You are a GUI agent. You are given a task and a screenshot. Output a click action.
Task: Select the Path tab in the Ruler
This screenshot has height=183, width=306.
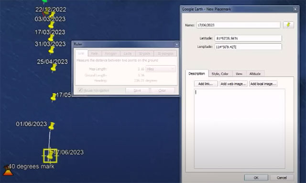click(x=95, y=53)
